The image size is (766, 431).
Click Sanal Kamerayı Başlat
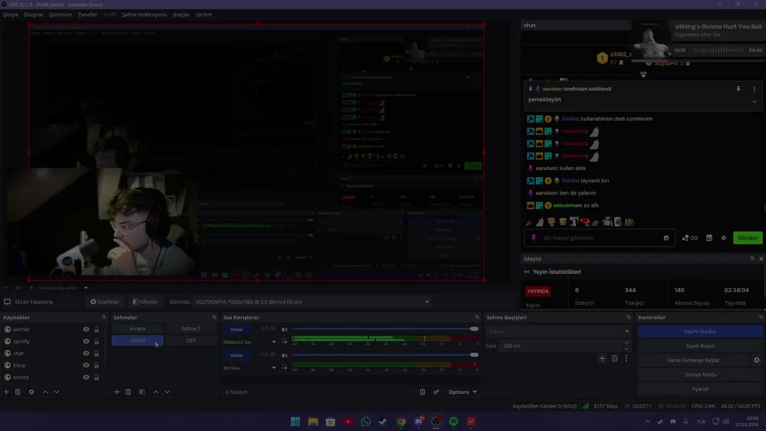tap(693, 360)
